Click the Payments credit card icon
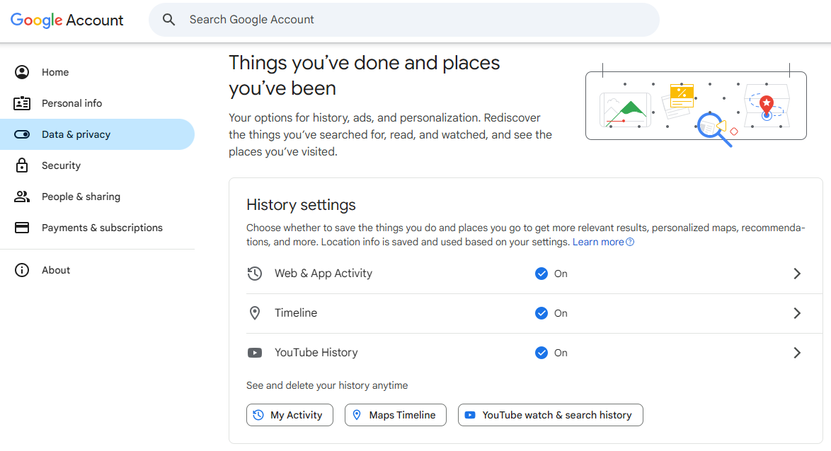This screenshot has height=451, width=831. click(x=22, y=228)
